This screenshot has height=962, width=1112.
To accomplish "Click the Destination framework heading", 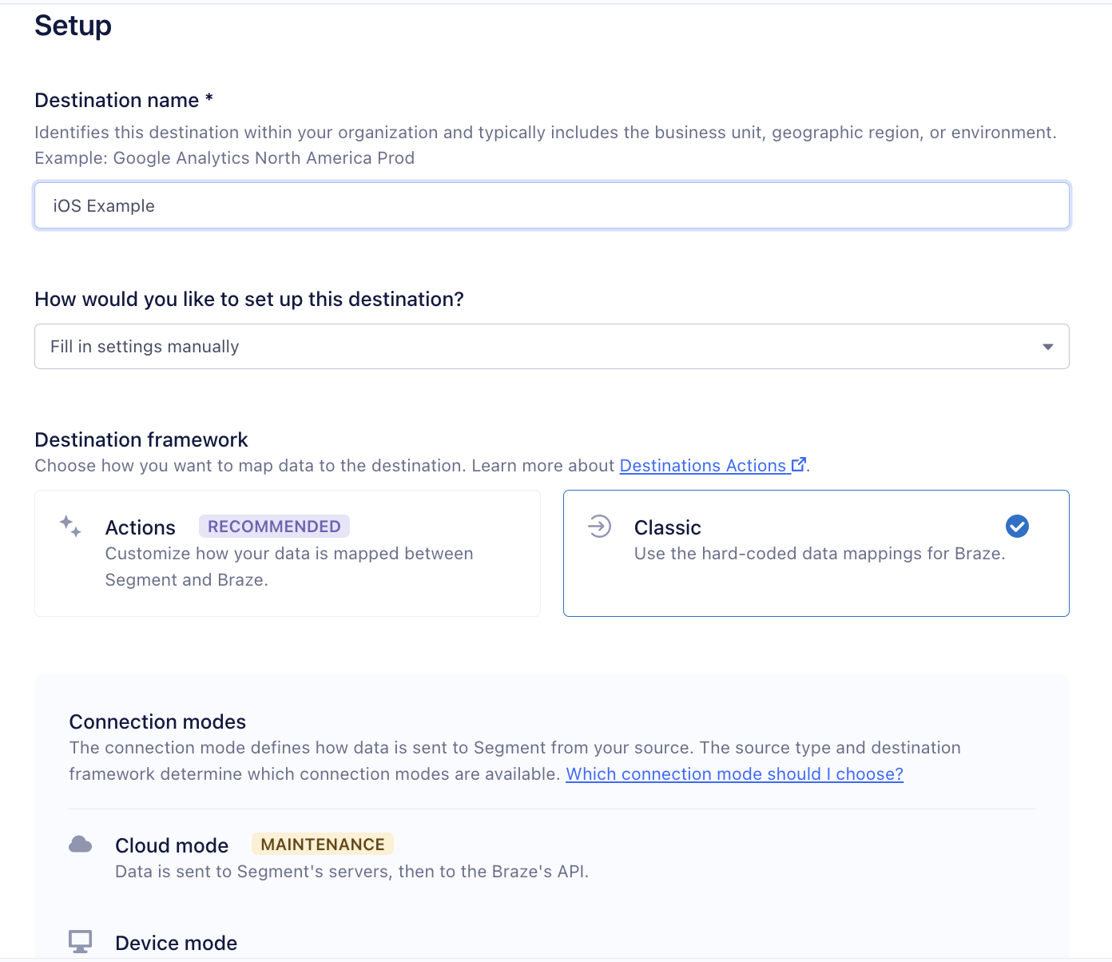I will [x=141, y=439].
